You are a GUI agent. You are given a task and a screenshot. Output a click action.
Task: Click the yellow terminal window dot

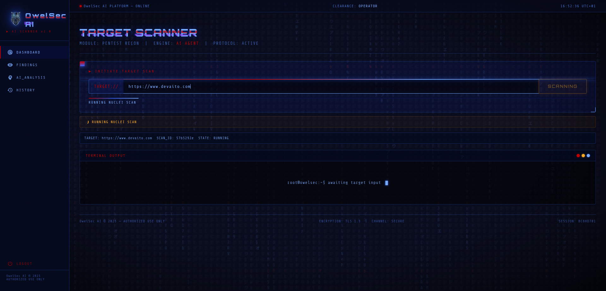coord(583,156)
